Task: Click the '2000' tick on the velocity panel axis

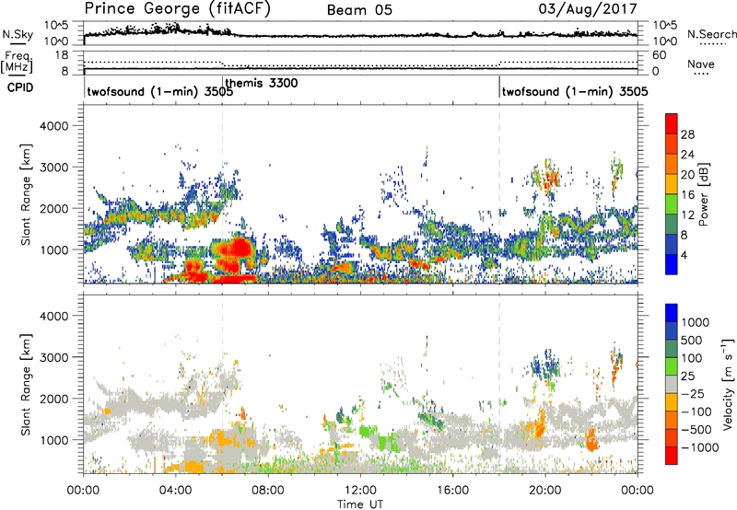Action: [x=54, y=399]
